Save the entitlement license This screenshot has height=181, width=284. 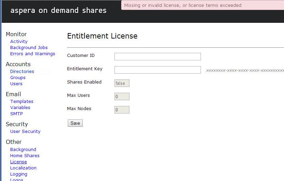(x=75, y=123)
